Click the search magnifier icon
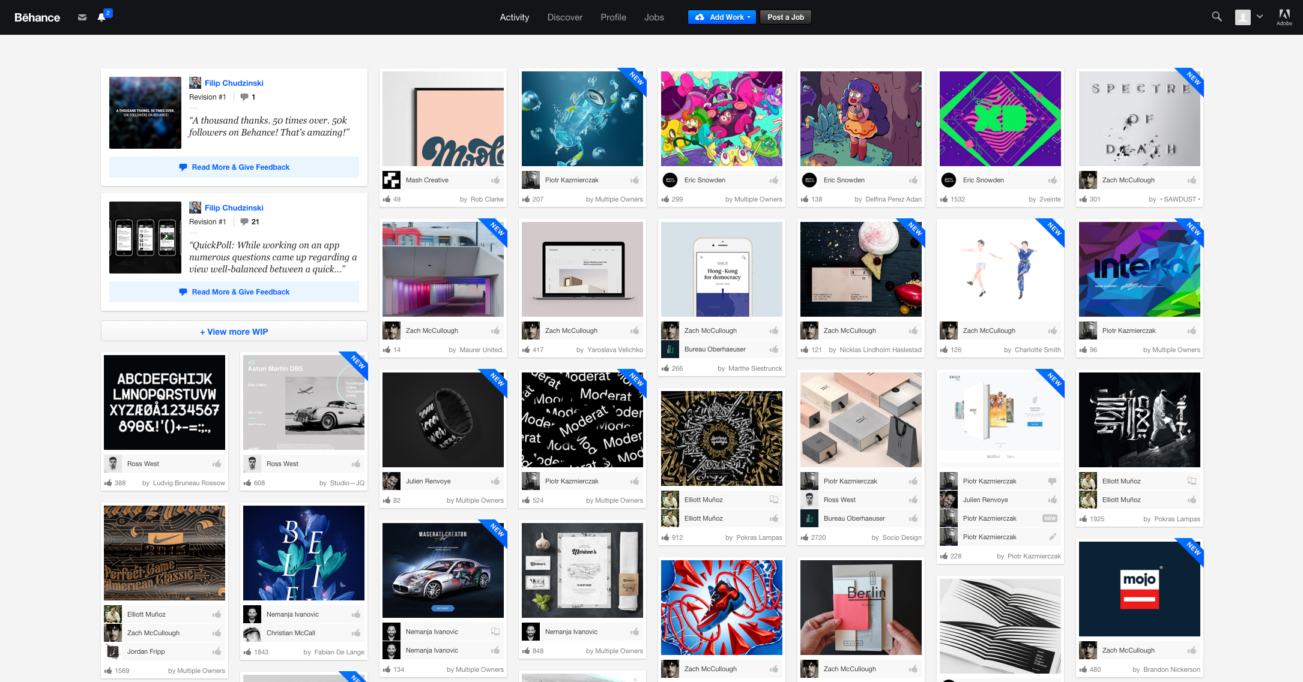Image resolution: width=1303 pixels, height=682 pixels. click(1217, 17)
